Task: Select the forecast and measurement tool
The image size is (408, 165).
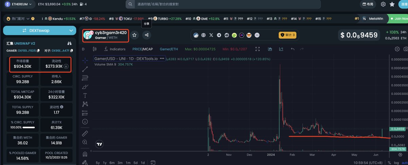Action: [x=85, y=113]
